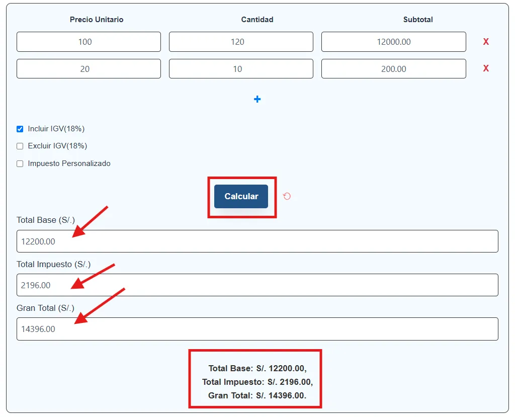Click the Subtotal column header
Viewport: 515px width, 417px height.
(x=418, y=20)
